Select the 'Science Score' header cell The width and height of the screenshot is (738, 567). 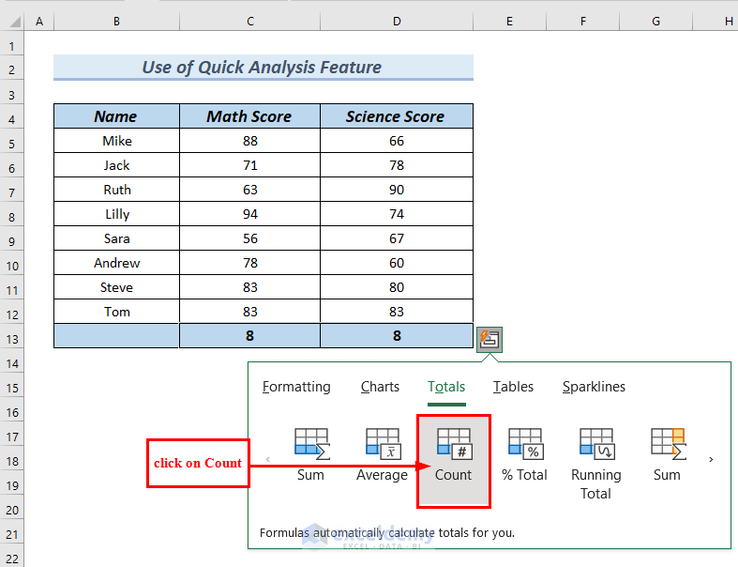tap(397, 116)
